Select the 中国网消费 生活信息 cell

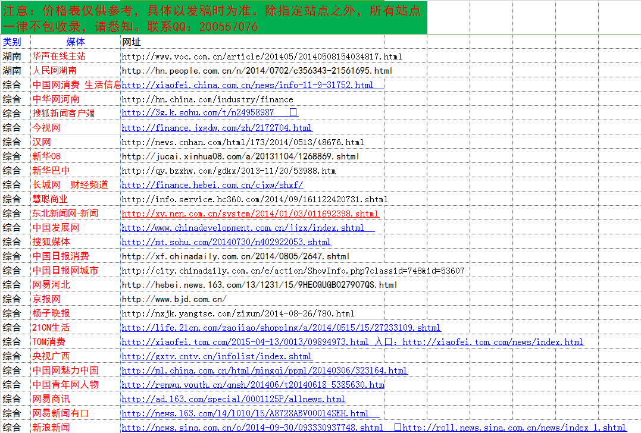(x=76, y=84)
